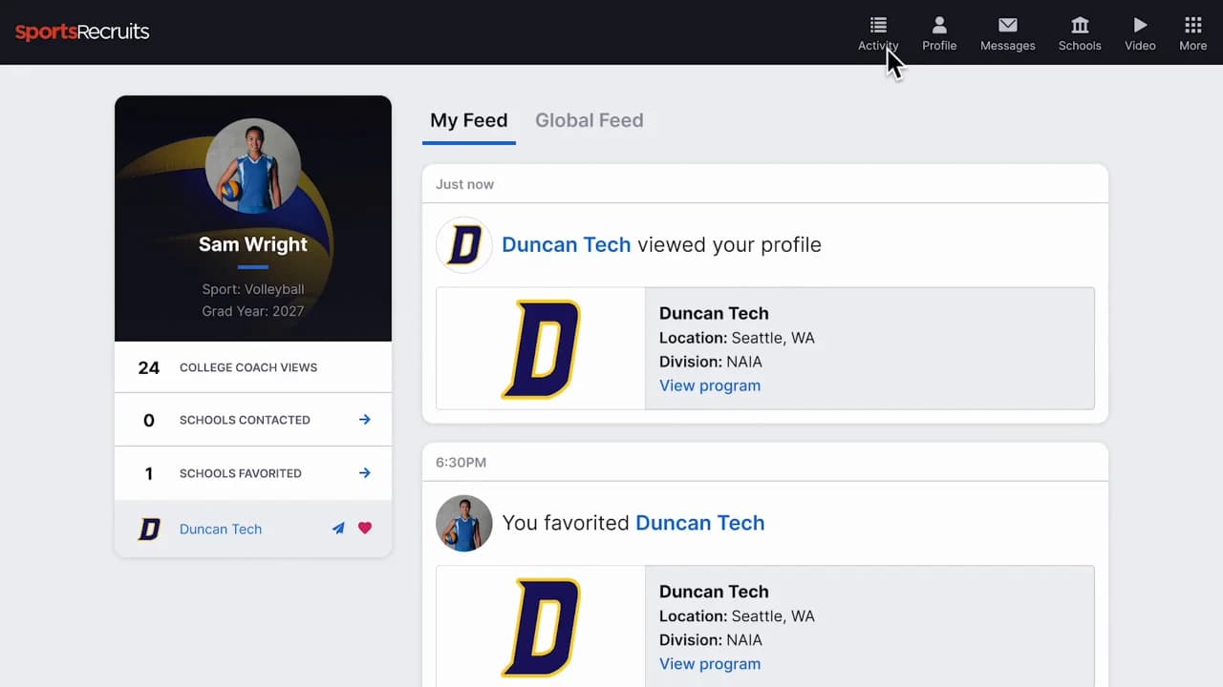Click the Sam Wright name heading
This screenshot has width=1223, height=687.
pos(253,244)
